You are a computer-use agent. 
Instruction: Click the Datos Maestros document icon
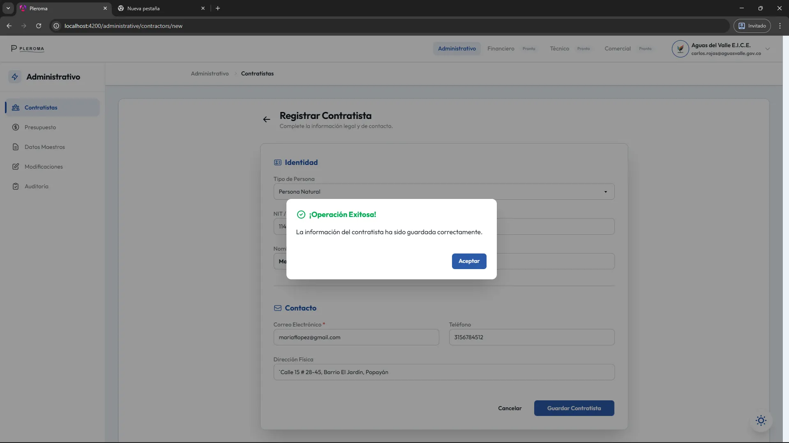(x=16, y=147)
